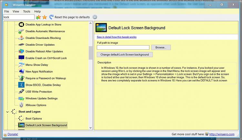This screenshot has width=242, height=140.
Task: Click the Boot Options dotted-circle icon
Action: click(21, 118)
